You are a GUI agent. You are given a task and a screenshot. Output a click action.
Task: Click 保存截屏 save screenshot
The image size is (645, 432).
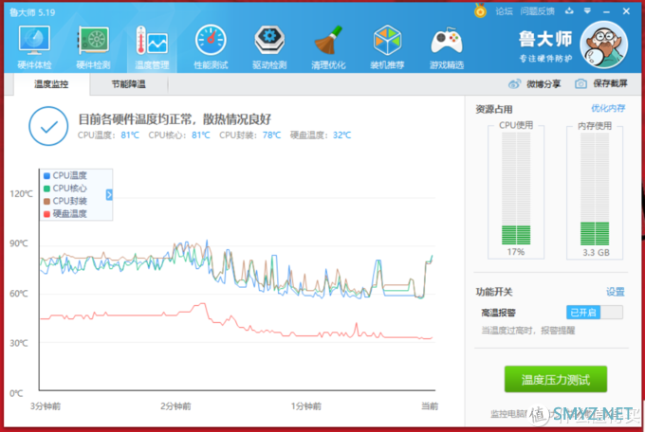click(x=610, y=84)
